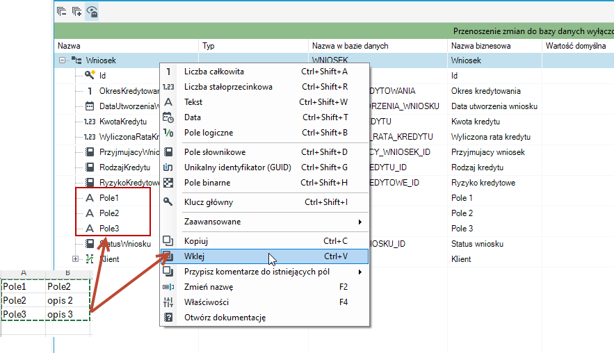Viewport: 614px width, 353px height.
Task: Click Wklej in the context menu
Action: 265,256
